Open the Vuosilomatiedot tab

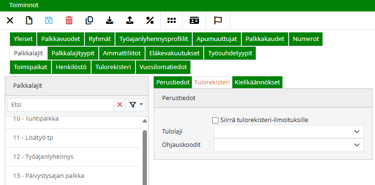[x=163, y=67]
